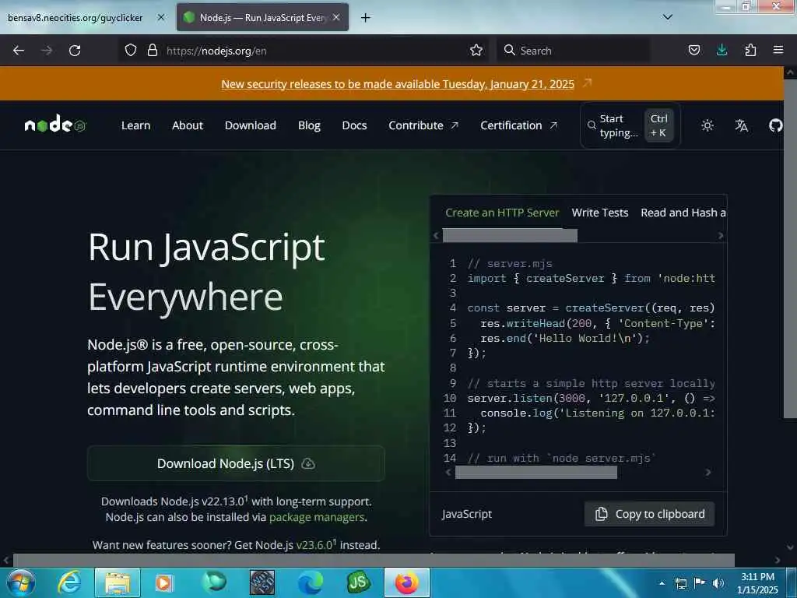797x598 pixels.
Task: Open the Node.js GitHub icon link
Action: point(775,125)
